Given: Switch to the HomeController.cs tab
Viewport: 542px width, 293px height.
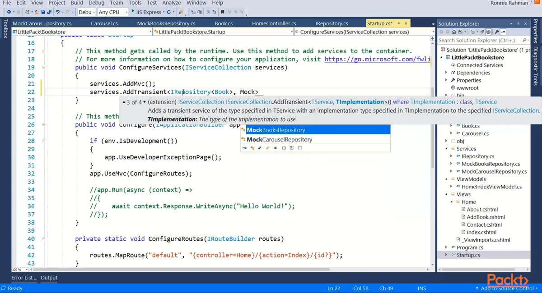Looking at the screenshot, I should point(274,23).
